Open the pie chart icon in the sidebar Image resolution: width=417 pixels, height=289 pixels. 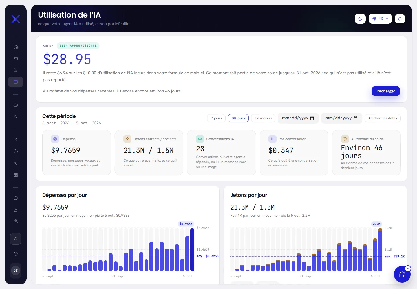click(x=16, y=151)
